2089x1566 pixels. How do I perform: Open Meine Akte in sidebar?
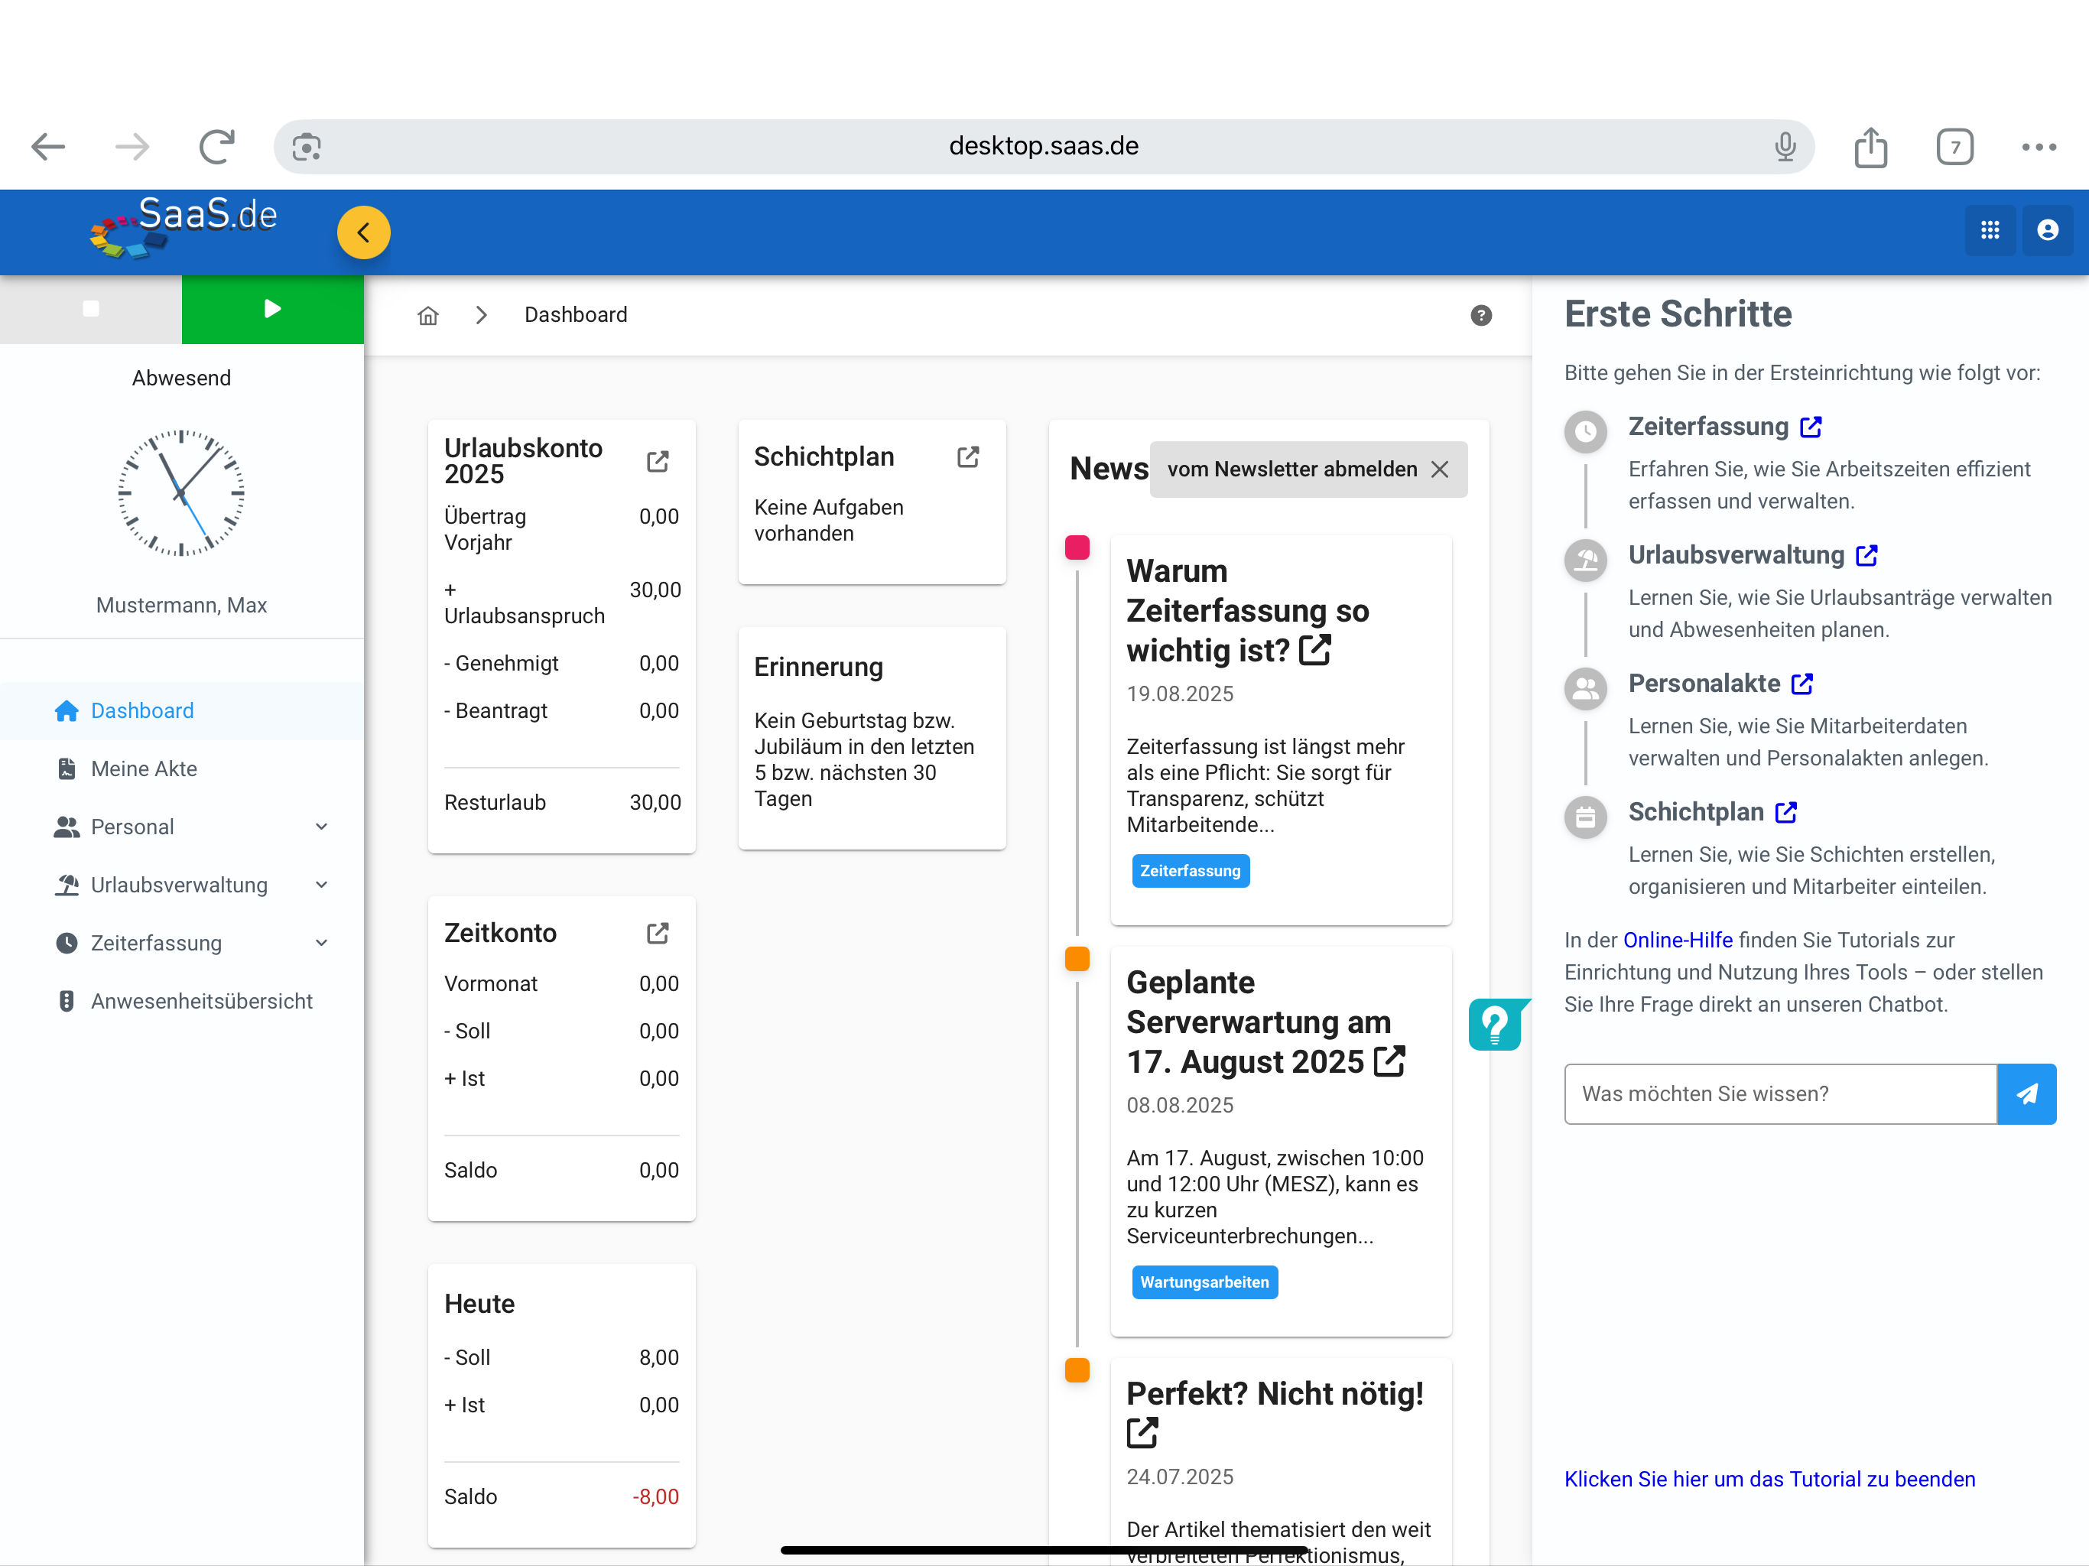click(x=144, y=768)
